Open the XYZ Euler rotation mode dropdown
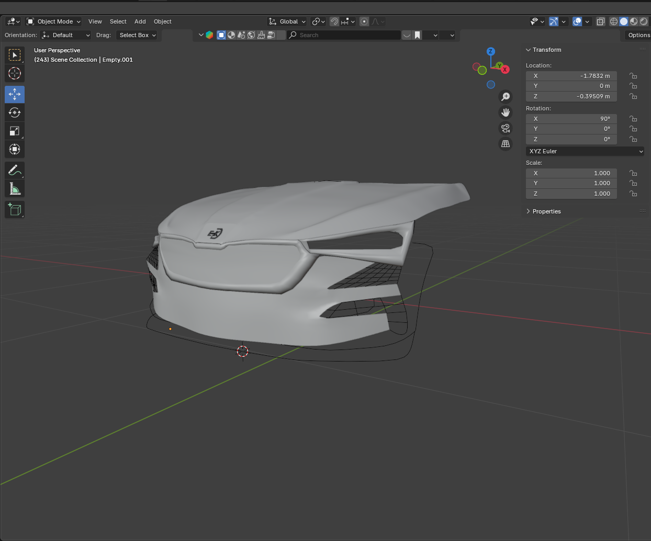The height and width of the screenshot is (541, 651). (585, 151)
